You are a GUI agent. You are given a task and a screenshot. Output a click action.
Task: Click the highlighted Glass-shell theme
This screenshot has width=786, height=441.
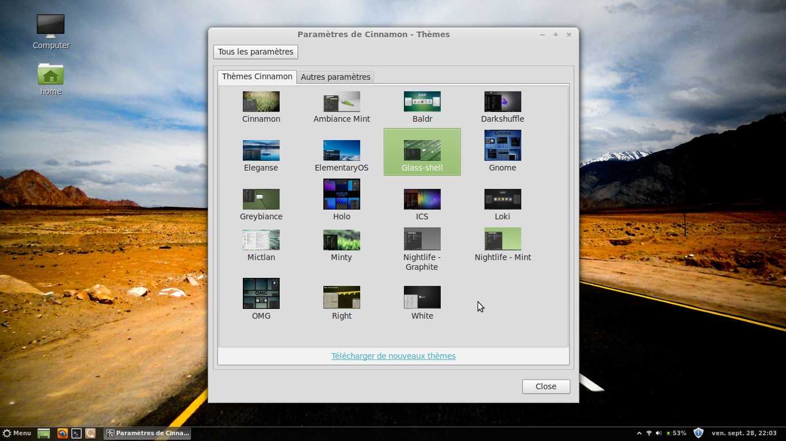[x=422, y=152]
